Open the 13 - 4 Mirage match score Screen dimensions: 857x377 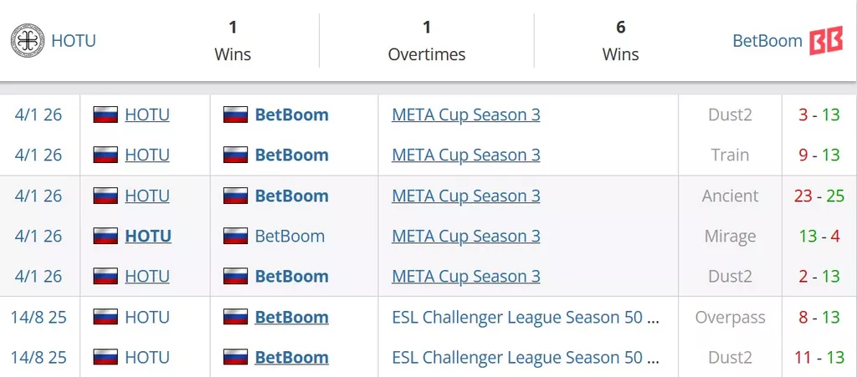819,237
